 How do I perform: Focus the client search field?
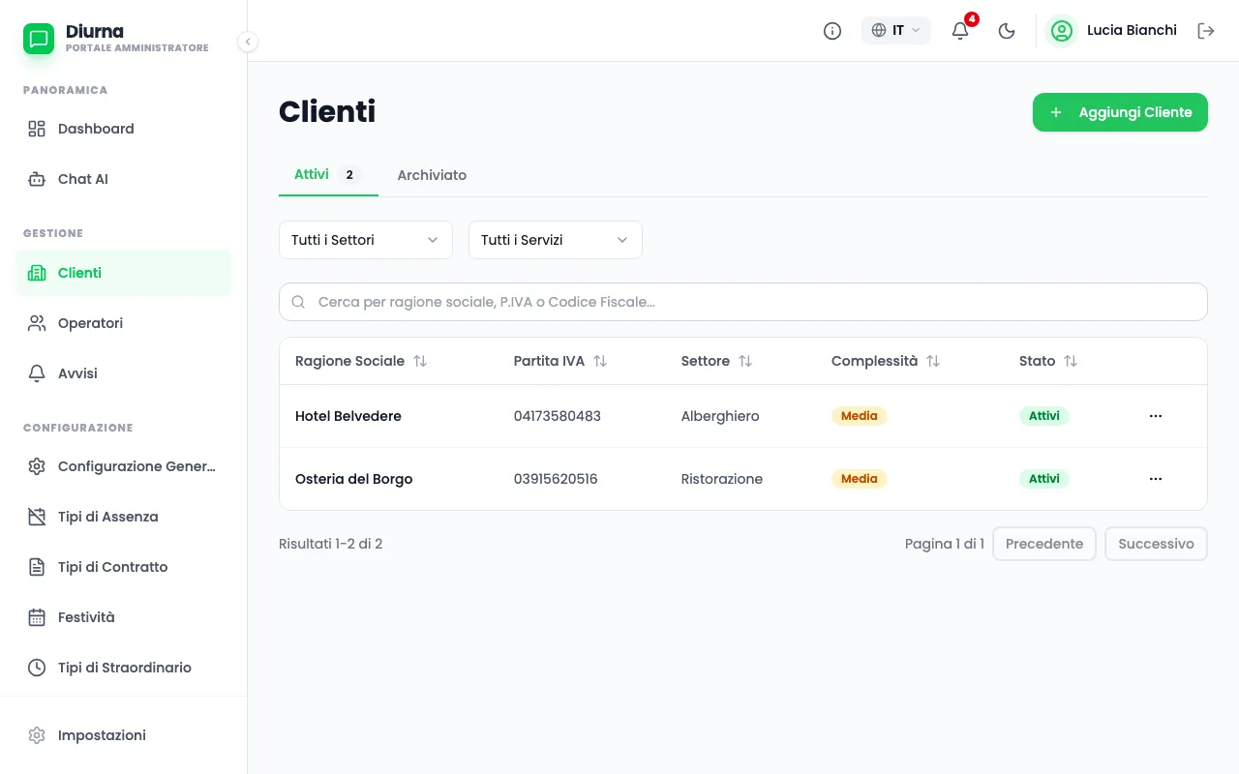point(743,302)
